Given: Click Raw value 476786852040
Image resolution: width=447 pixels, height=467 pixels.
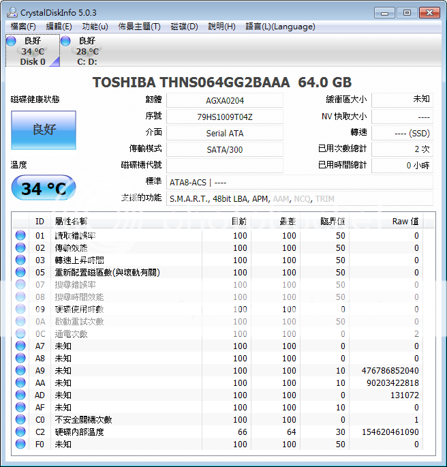Looking at the screenshot, I should (x=390, y=370).
